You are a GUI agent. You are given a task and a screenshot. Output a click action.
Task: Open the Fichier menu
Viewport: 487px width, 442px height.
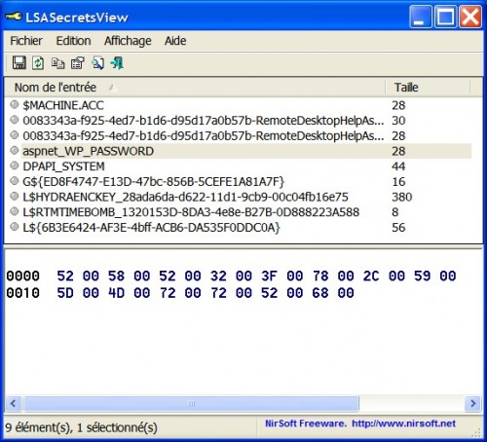[26, 41]
